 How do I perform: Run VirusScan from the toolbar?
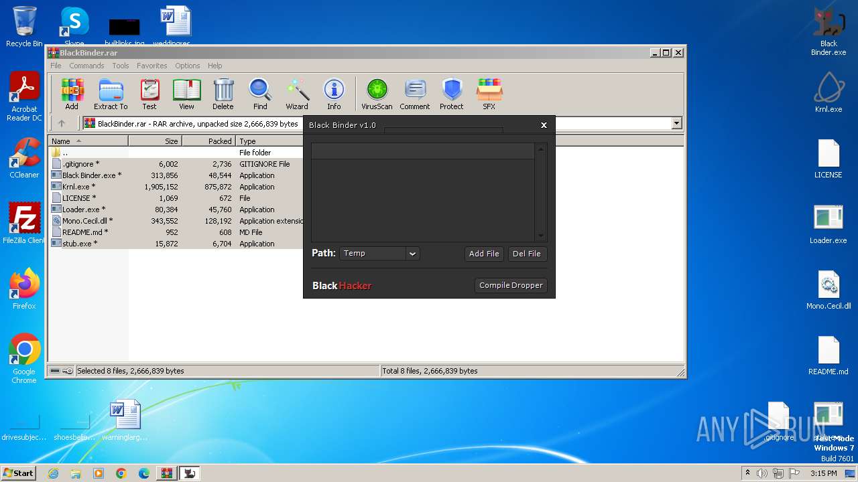click(x=377, y=94)
